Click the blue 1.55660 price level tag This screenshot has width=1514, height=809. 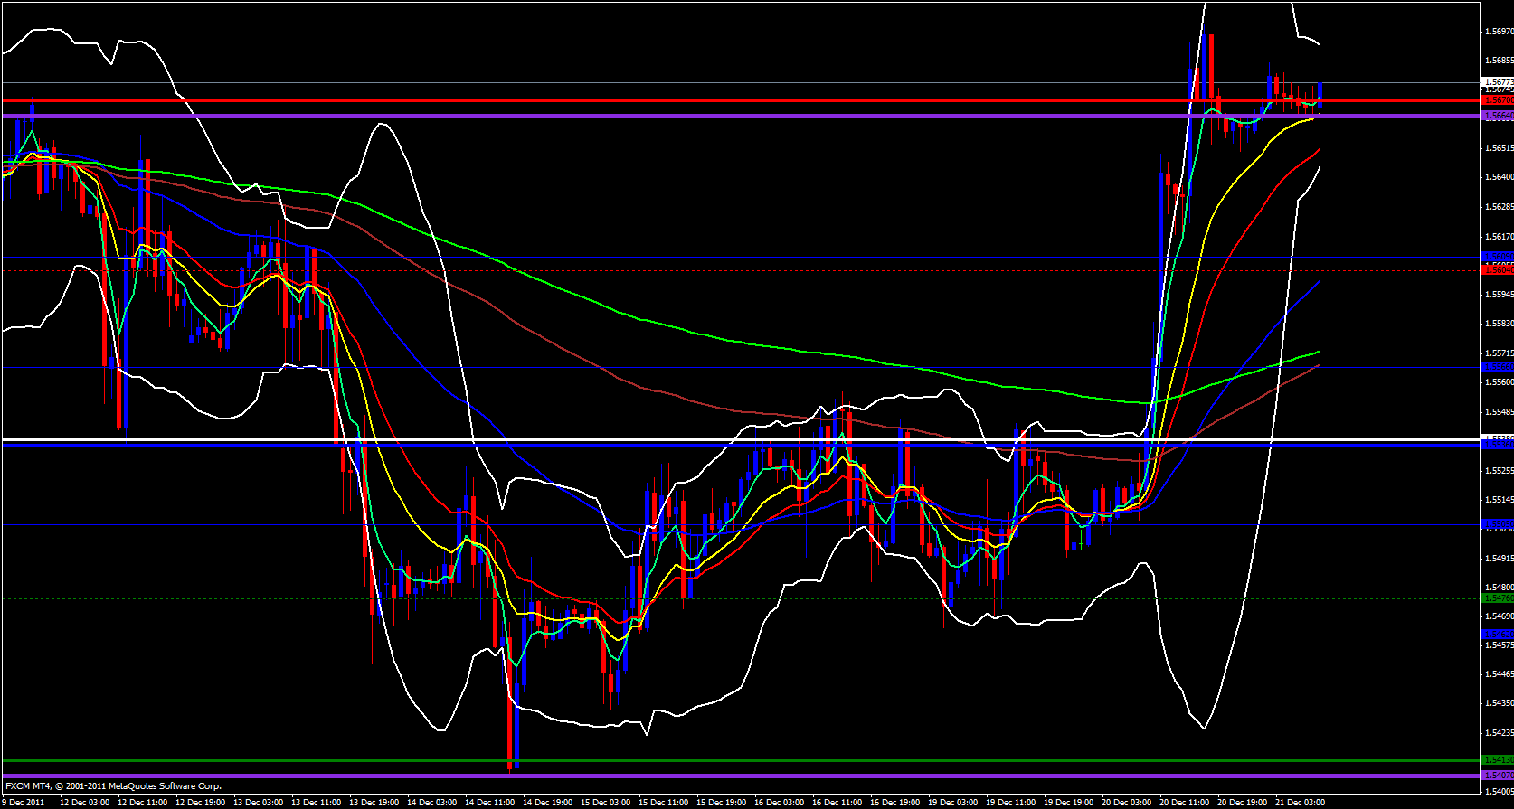(1498, 367)
